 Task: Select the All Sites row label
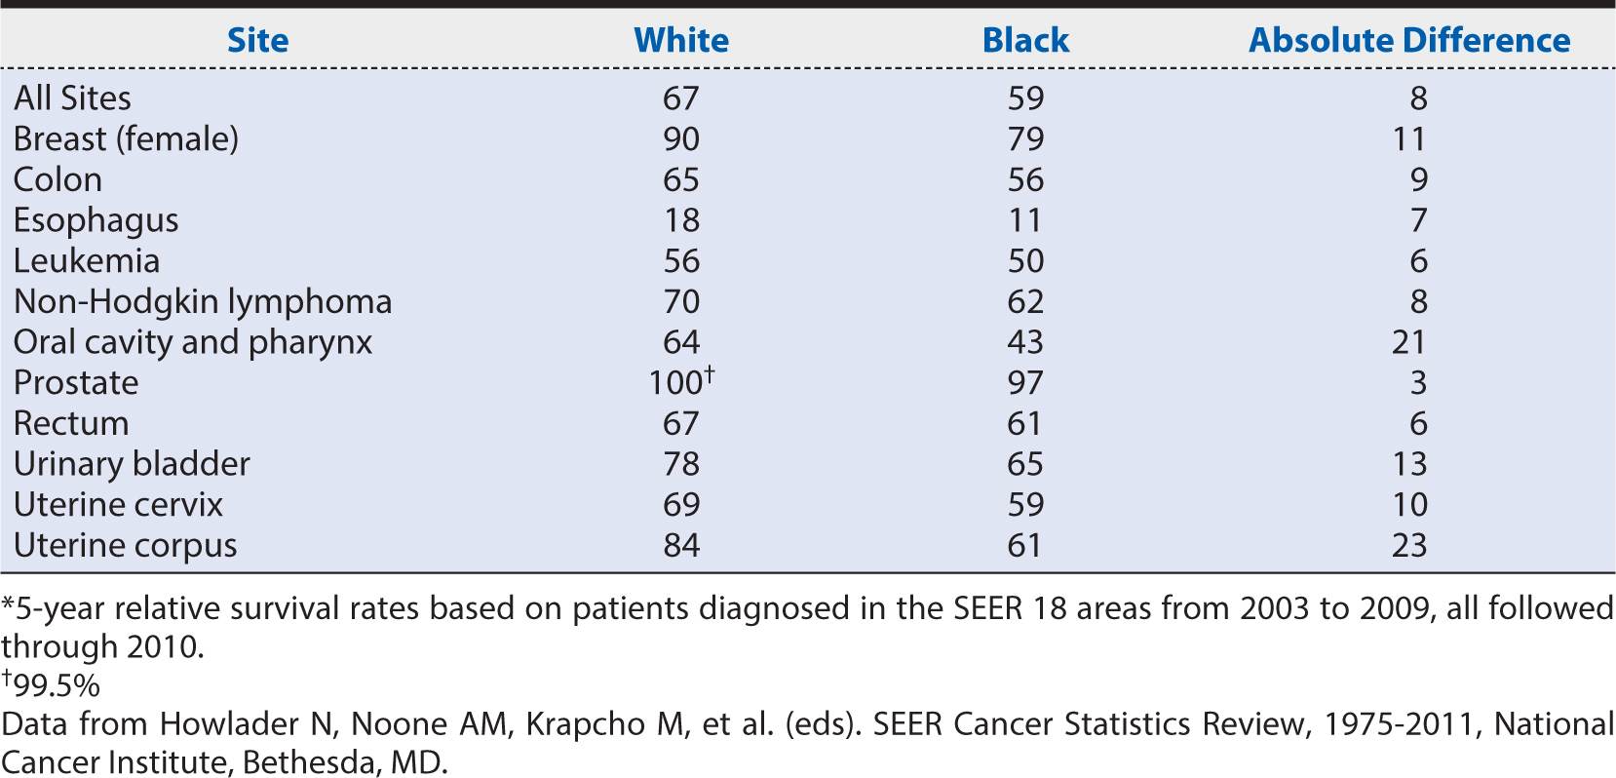[72, 97]
